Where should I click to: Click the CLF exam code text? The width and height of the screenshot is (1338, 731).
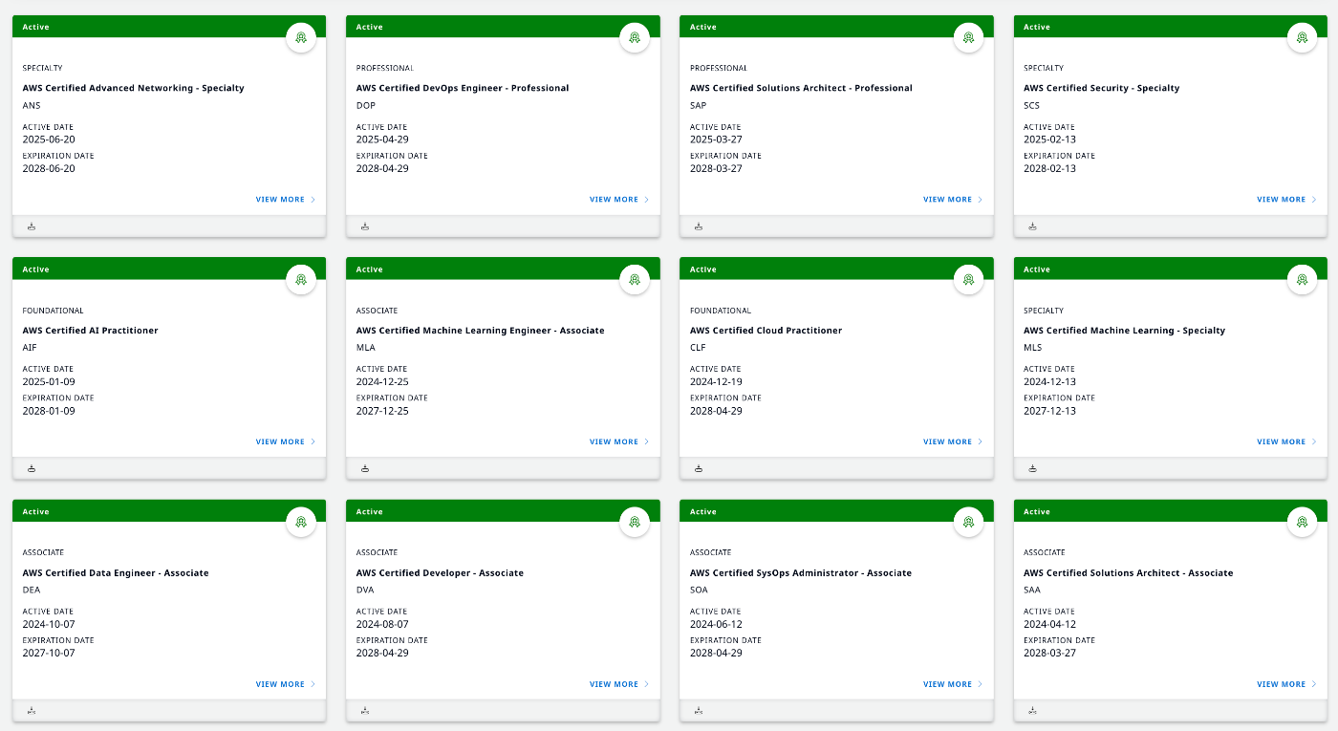pos(699,348)
